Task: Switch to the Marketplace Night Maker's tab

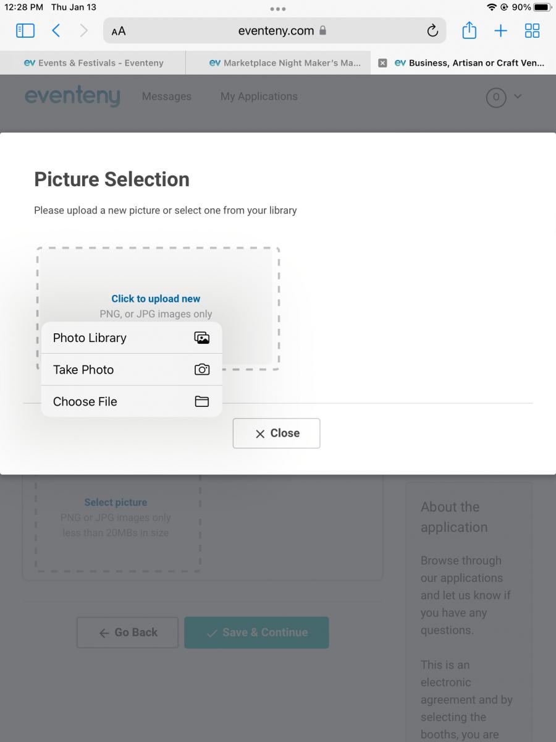Action: pyautogui.click(x=278, y=62)
